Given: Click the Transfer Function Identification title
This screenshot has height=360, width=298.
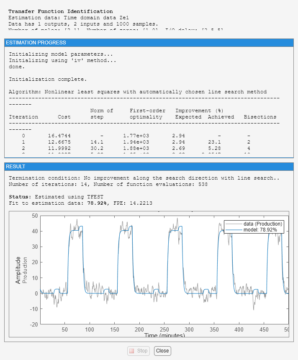Looking at the screenshot, I should pos(61,11).
